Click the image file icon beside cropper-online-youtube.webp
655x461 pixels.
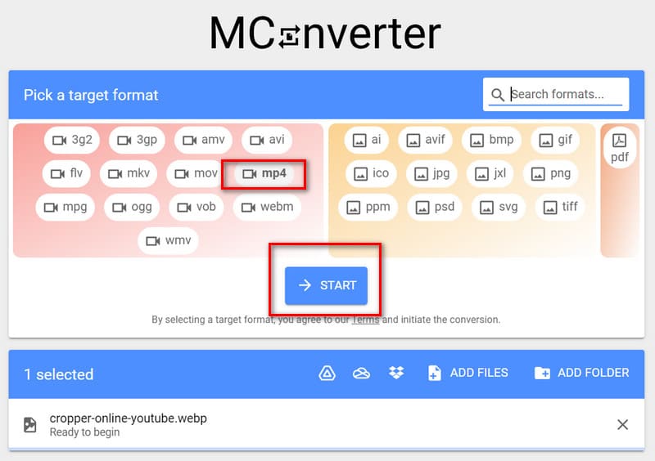30,425
